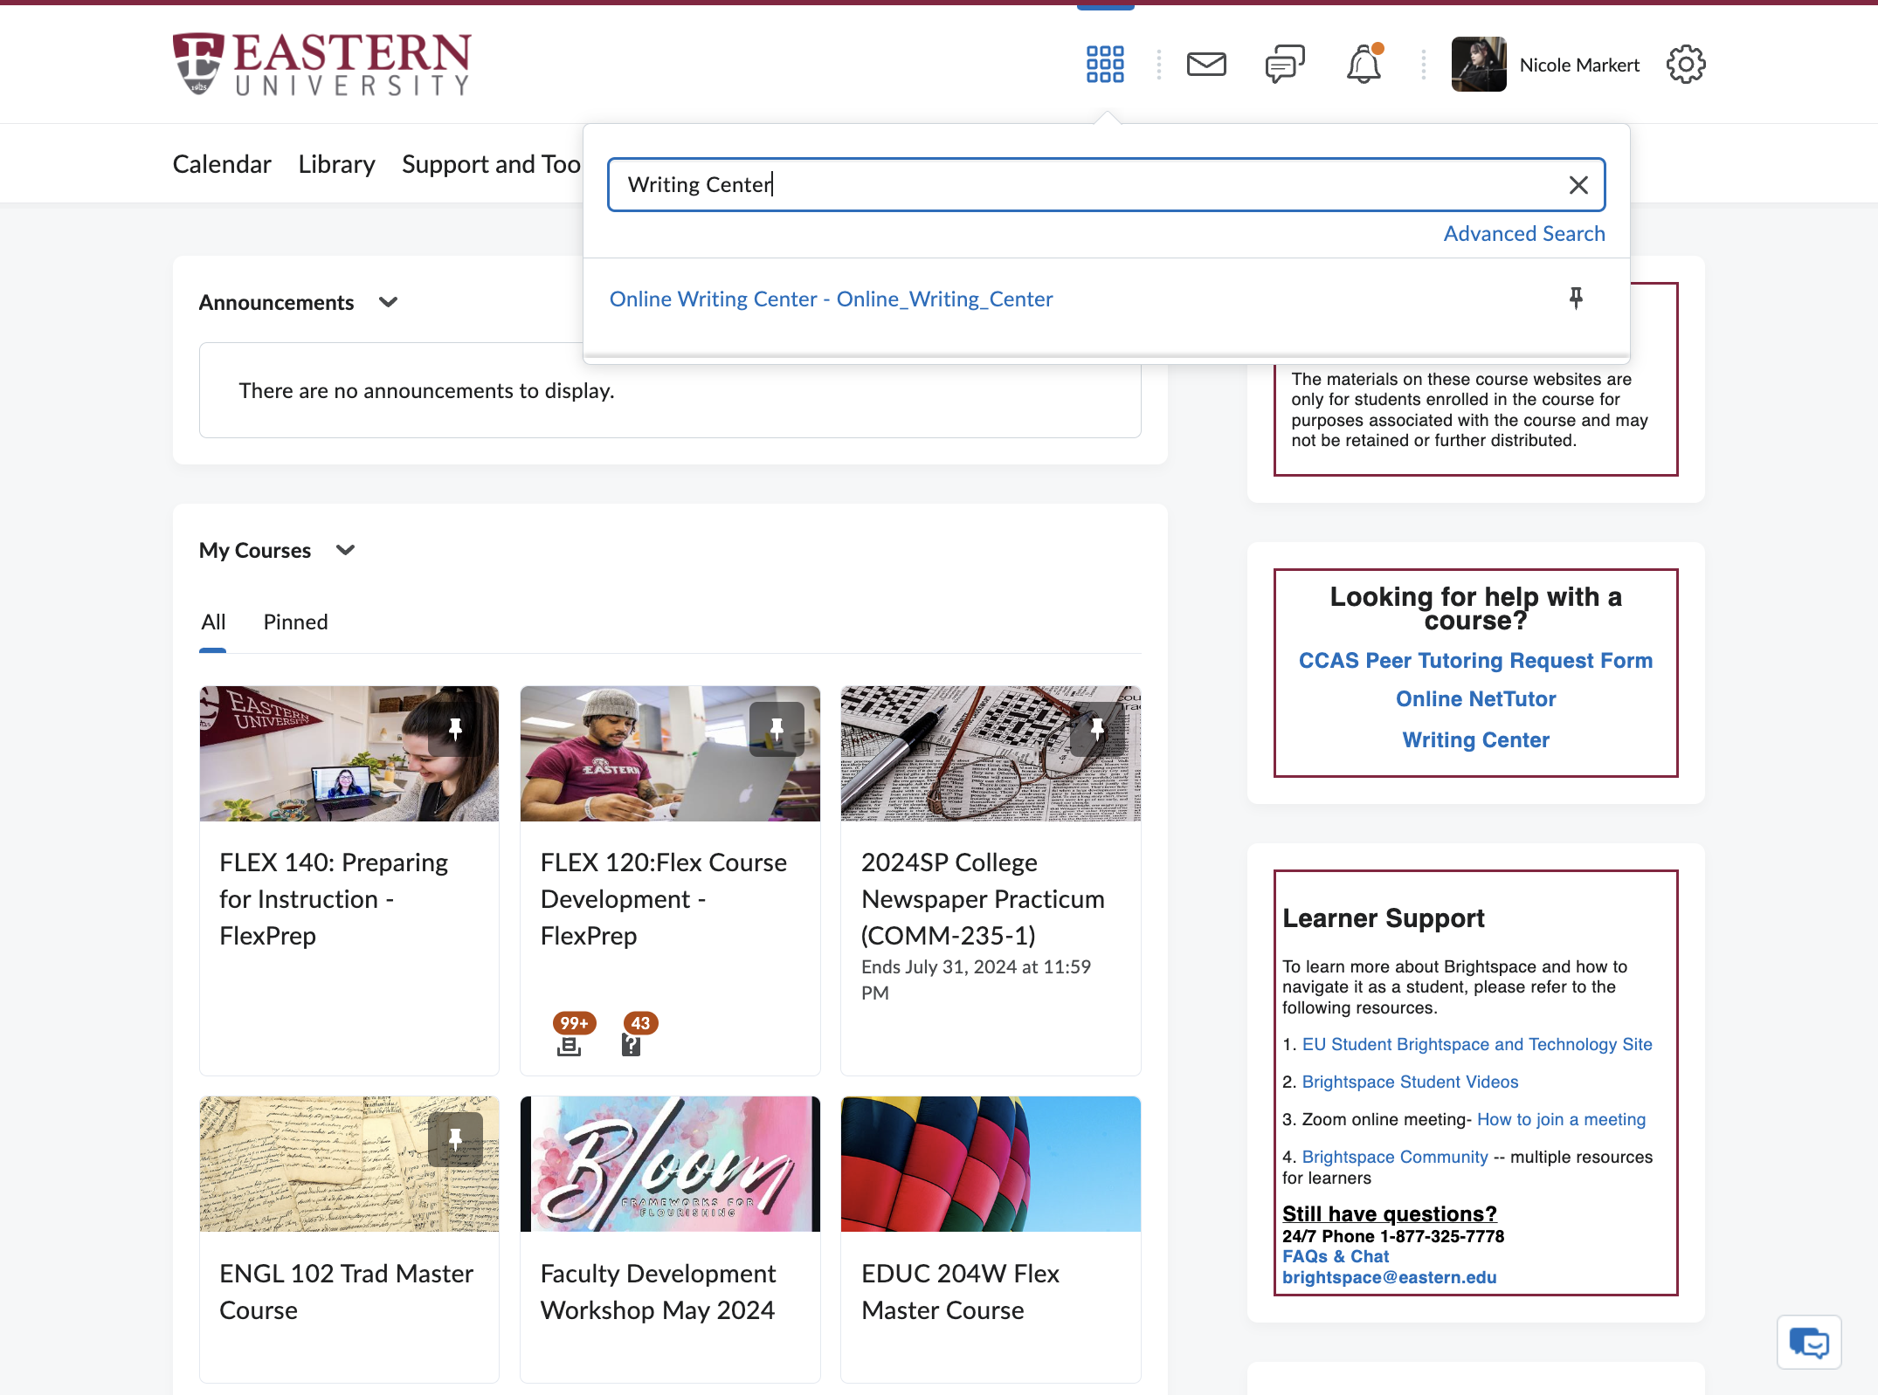Clear the Writing Center search text
The height and width of the screenshot is (1395, 1878).
1578,185
